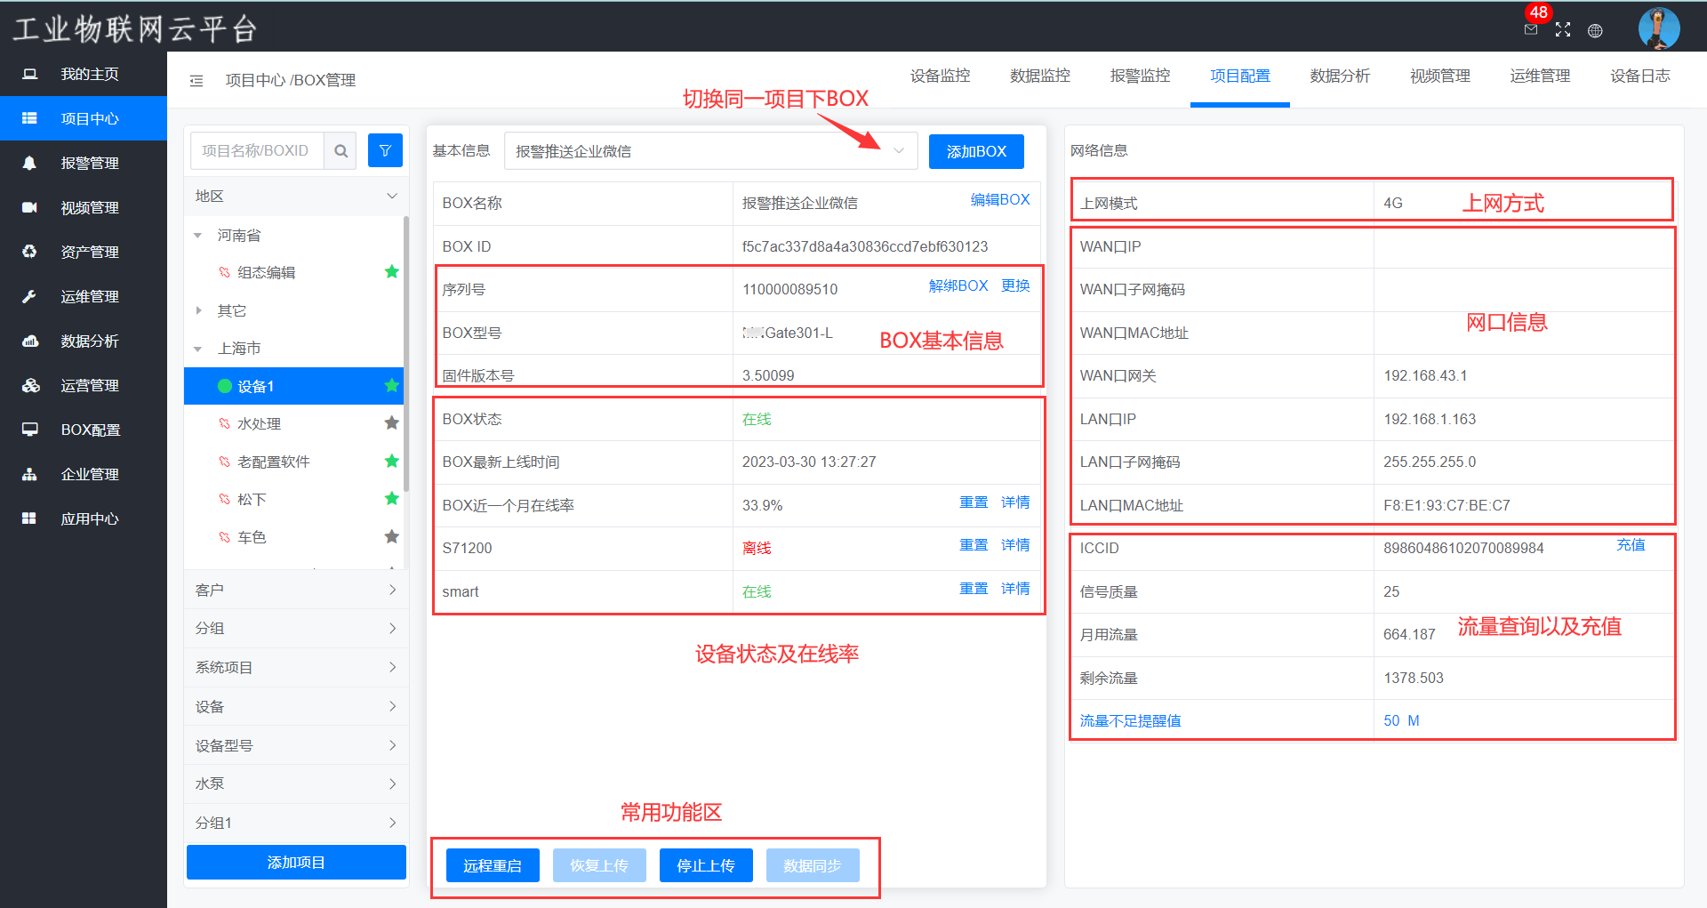The image size is (1707, 908).
Task: Focus the 项目名称/BOXID search field
Action: click(x=258, y=151)
